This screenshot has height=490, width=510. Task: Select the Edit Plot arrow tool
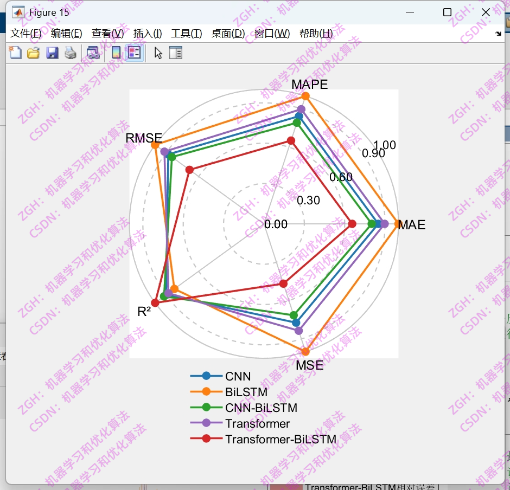click(x=157, y=53)
